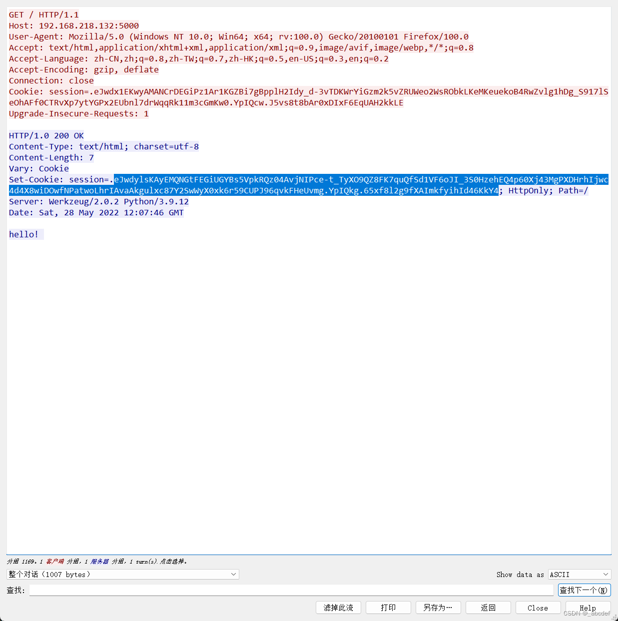Click the Connection: close line
The height and width of the screenshot is (621, 618).
pos(51,80)
